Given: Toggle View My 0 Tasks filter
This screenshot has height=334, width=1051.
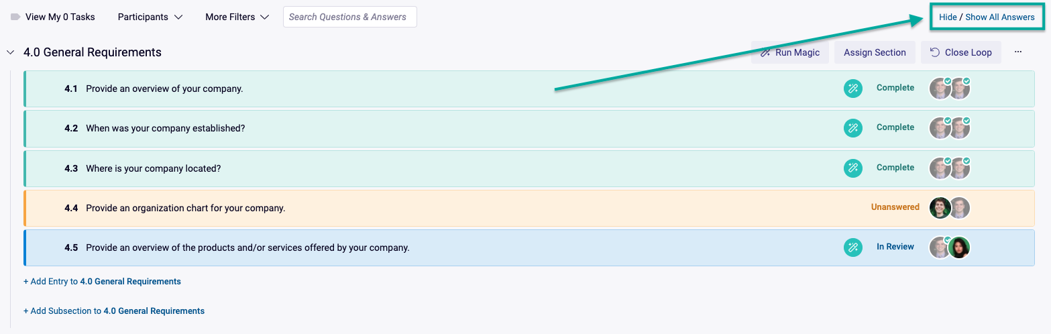Looking at the screenshot, I should (x=53, y=17).
